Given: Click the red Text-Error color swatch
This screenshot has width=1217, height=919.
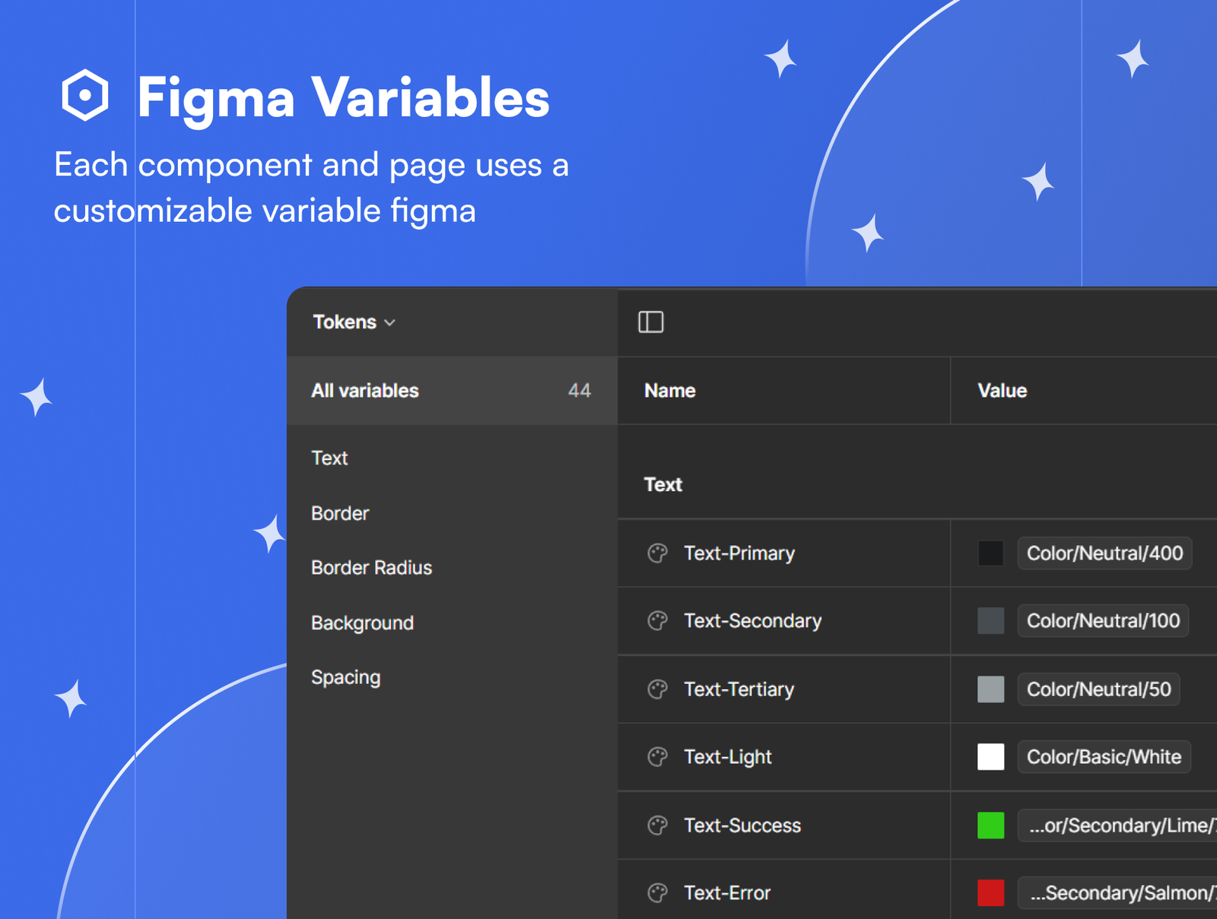Looking at the screenshot, I should [990, 893].
